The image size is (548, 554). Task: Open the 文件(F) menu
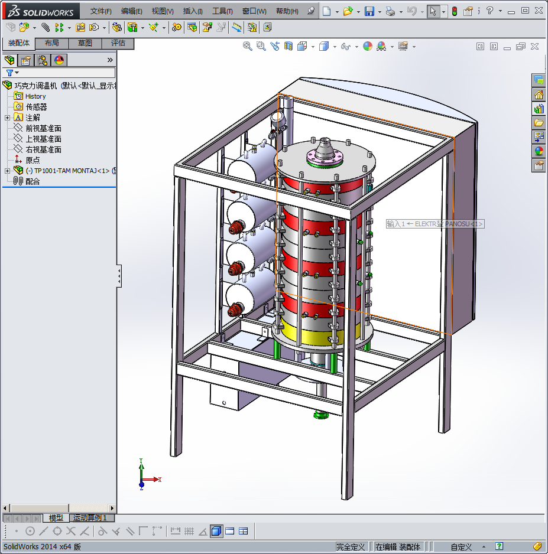100,11
